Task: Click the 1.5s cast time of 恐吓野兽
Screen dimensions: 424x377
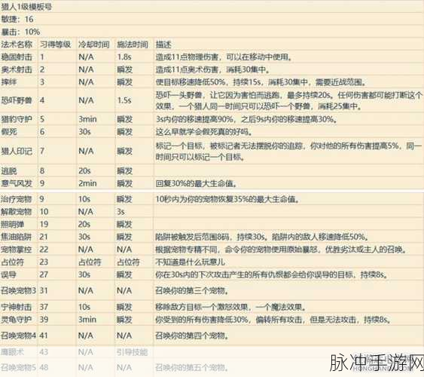Action: click(x=124, y=100)
